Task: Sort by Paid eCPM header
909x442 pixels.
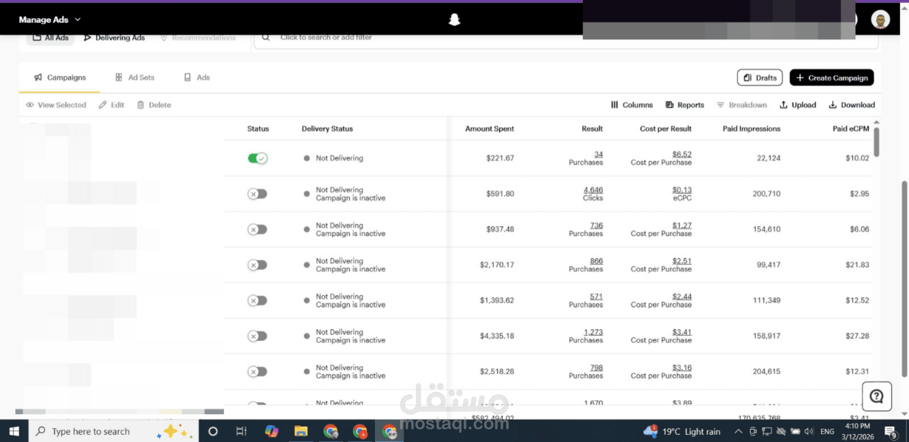Action: 851,129
